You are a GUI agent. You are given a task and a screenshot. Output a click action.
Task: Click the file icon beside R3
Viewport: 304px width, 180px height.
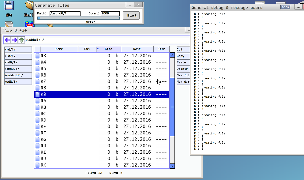coord(37,56)
